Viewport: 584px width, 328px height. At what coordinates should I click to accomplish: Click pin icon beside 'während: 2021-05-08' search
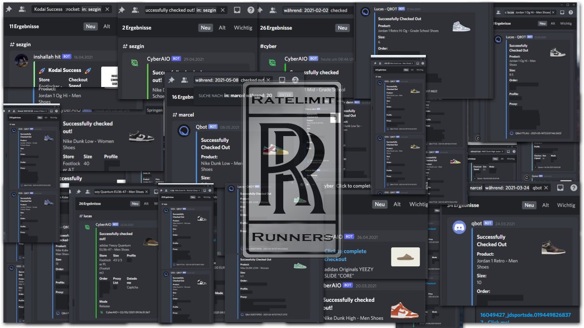point(171,80)
